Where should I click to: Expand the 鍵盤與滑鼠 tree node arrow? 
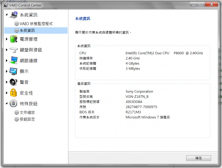7,50
